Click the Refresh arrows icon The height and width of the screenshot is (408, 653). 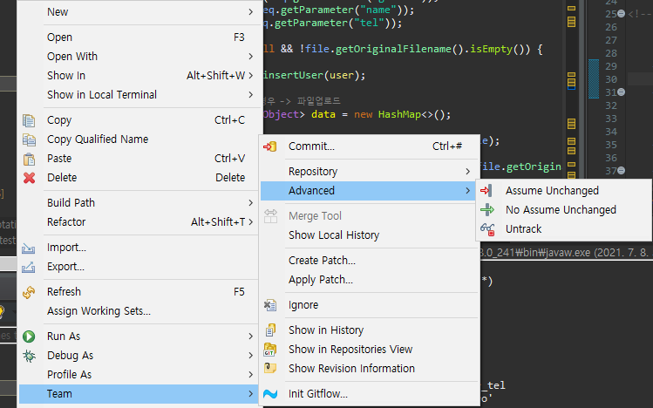[29, 292]
